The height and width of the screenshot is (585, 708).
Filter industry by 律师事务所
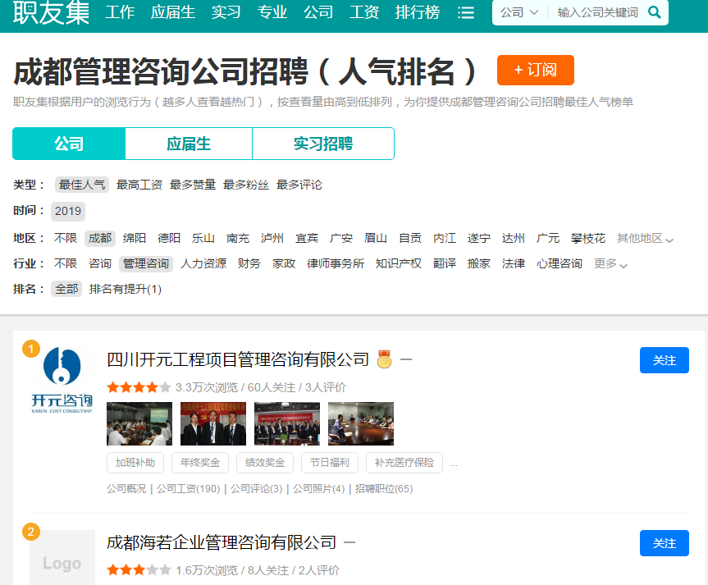click(x=336, y=264)
